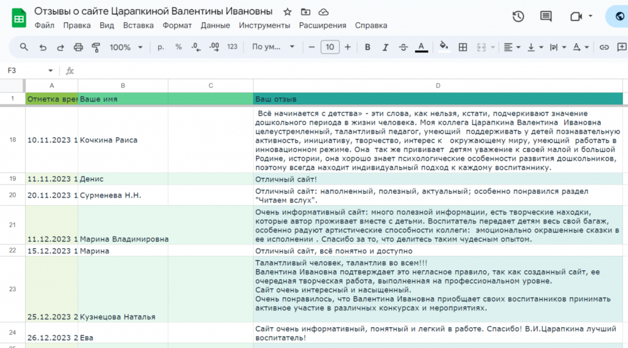Image resolution: width=628 pixels, height=348 pixels.
Task: Merge cells icon
Action: [481, 47]
